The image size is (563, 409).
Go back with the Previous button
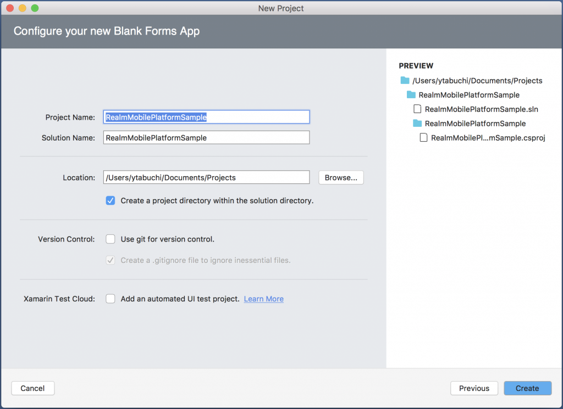[x=474, y=388]
